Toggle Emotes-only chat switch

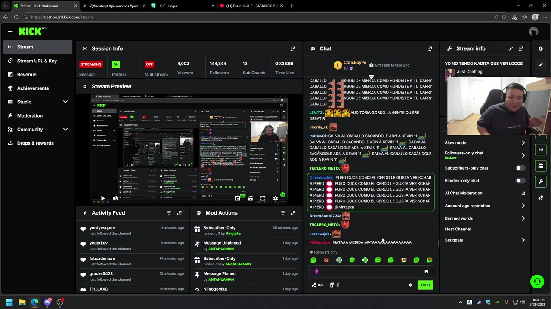coord(520,181)
